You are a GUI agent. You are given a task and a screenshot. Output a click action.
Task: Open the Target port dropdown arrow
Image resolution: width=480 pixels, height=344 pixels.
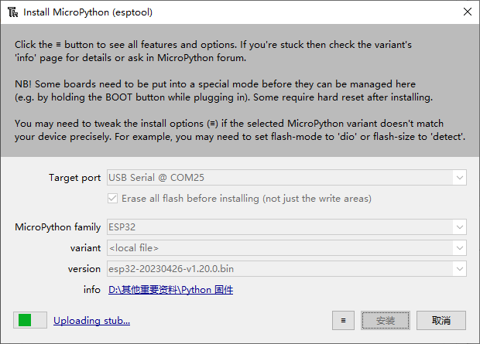[459, 177]
